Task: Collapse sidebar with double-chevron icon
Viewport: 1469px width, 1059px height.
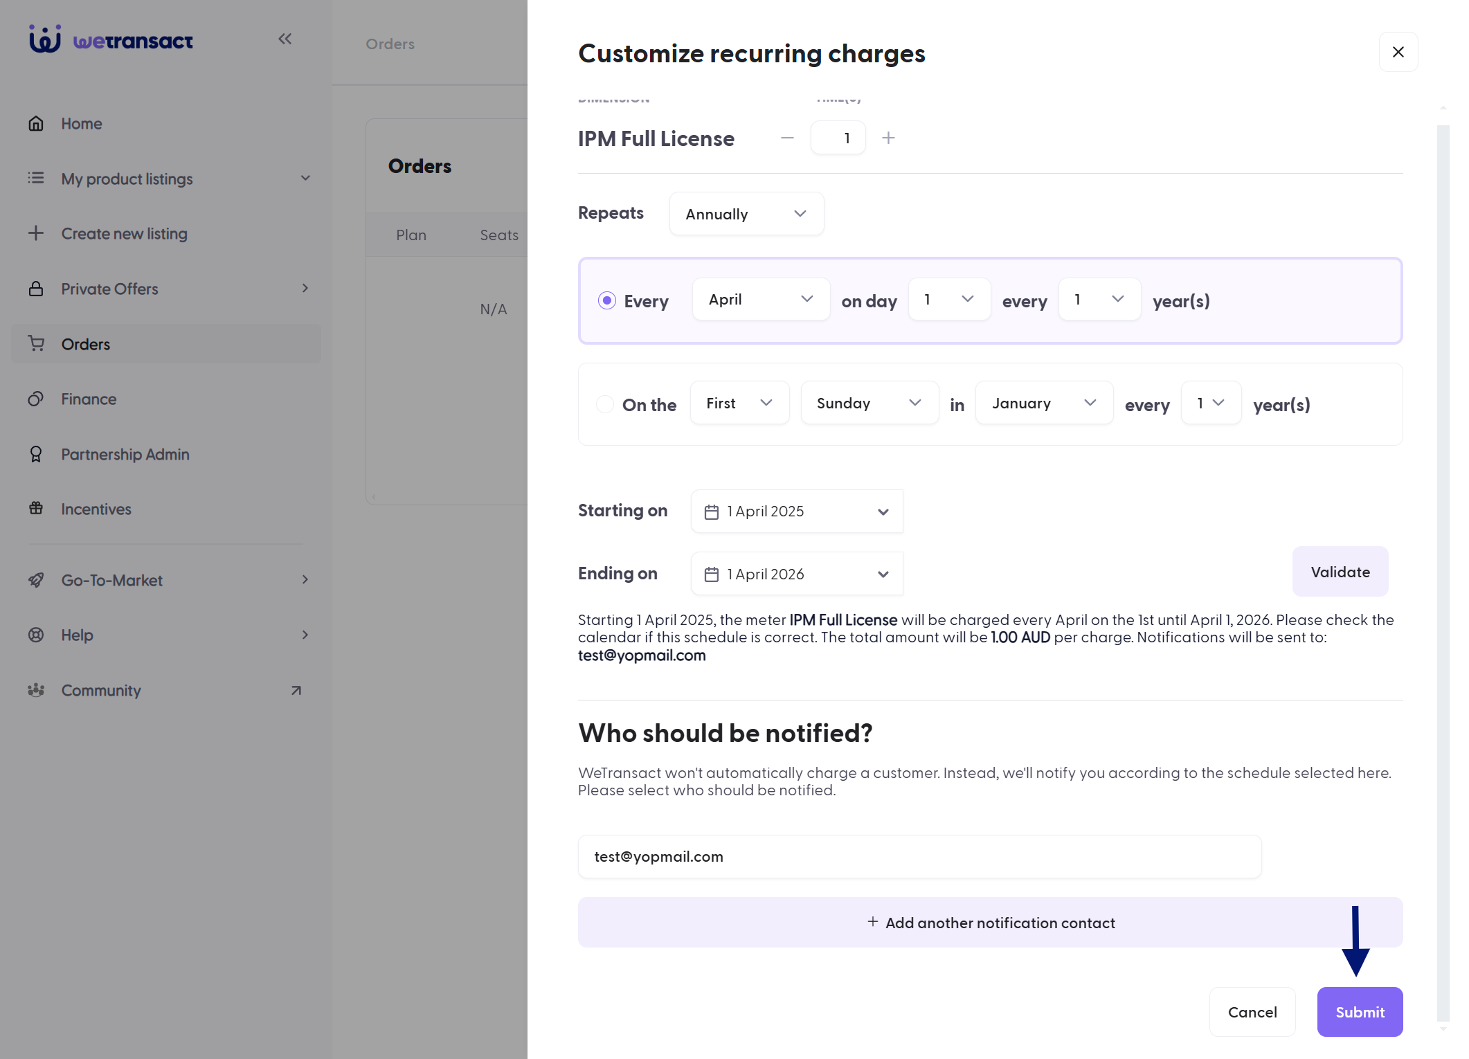Action: [285, 39]
